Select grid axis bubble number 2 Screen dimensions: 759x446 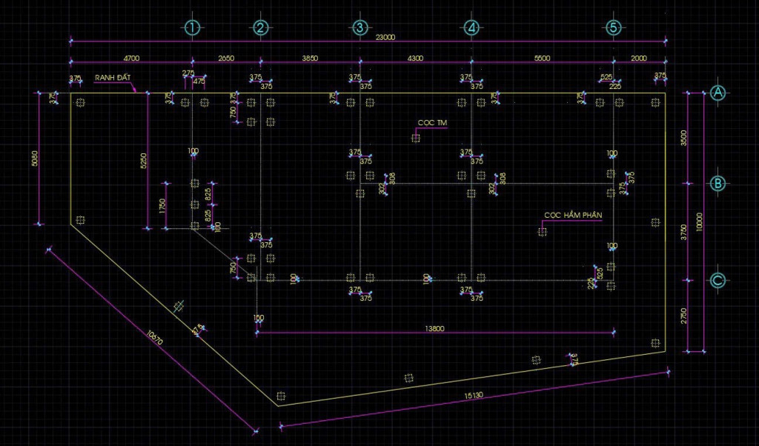coord(260,27)
